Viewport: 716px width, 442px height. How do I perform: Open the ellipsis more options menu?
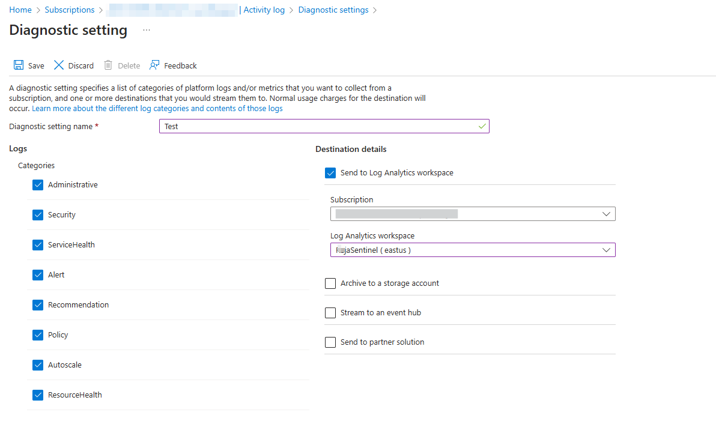[x=146, y=30]
